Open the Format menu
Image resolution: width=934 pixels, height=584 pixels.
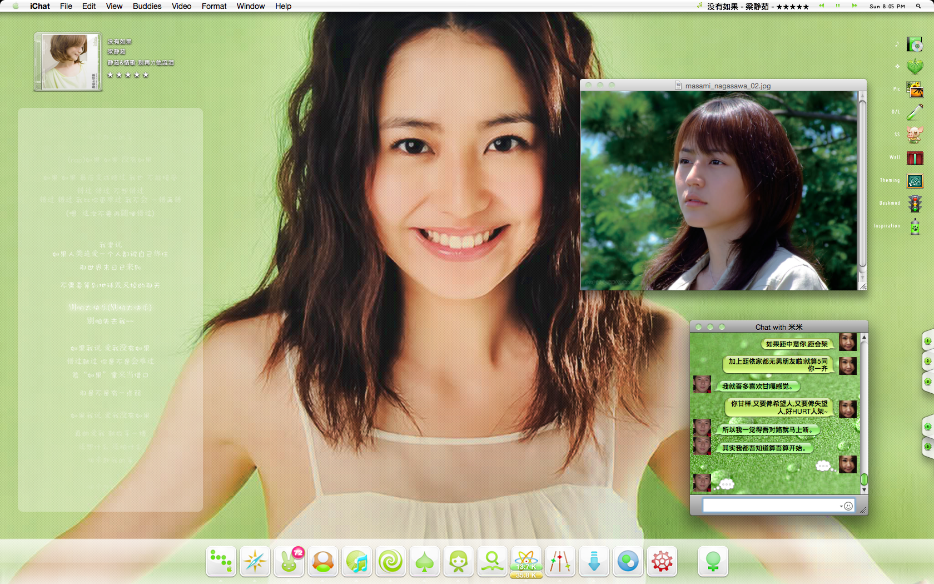coord(214,6)
